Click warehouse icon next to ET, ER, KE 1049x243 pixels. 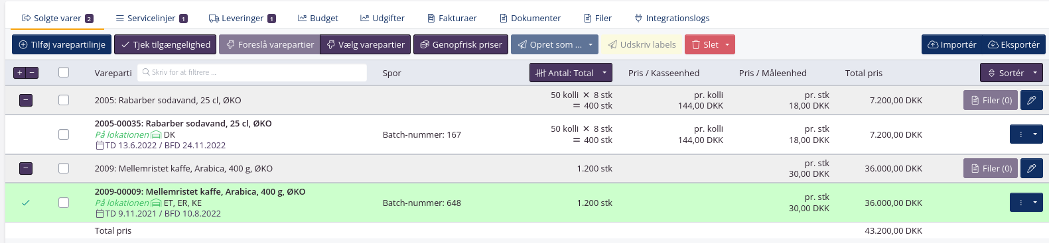click(156, 203)
